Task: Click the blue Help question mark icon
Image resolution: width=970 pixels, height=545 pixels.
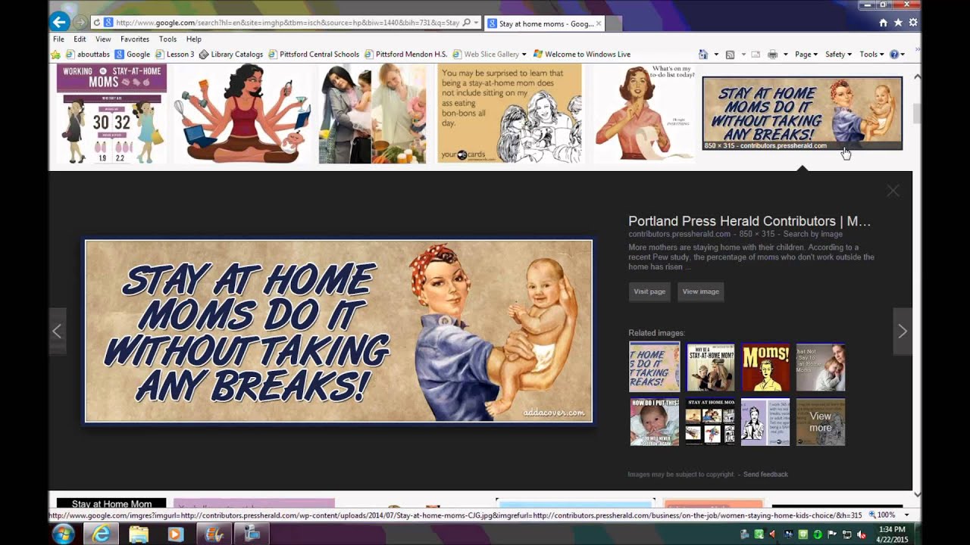Action: point(894,54)
